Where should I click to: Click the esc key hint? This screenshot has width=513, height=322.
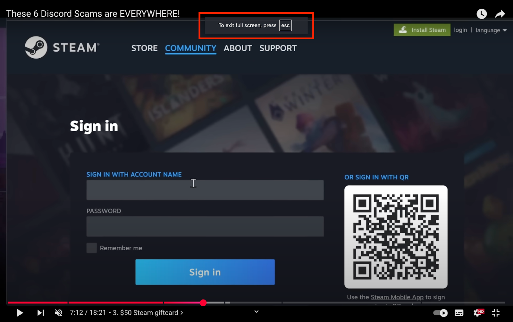pos(285,25)
